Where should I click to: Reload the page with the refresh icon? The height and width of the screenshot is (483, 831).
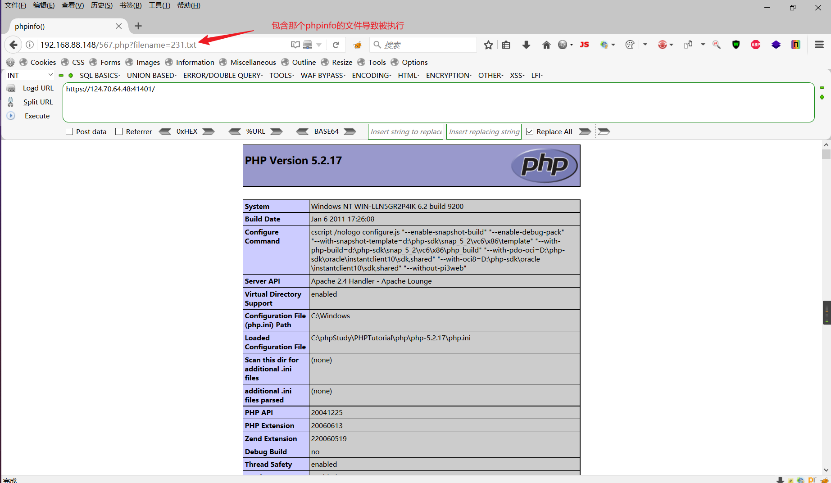pos(336,45)
